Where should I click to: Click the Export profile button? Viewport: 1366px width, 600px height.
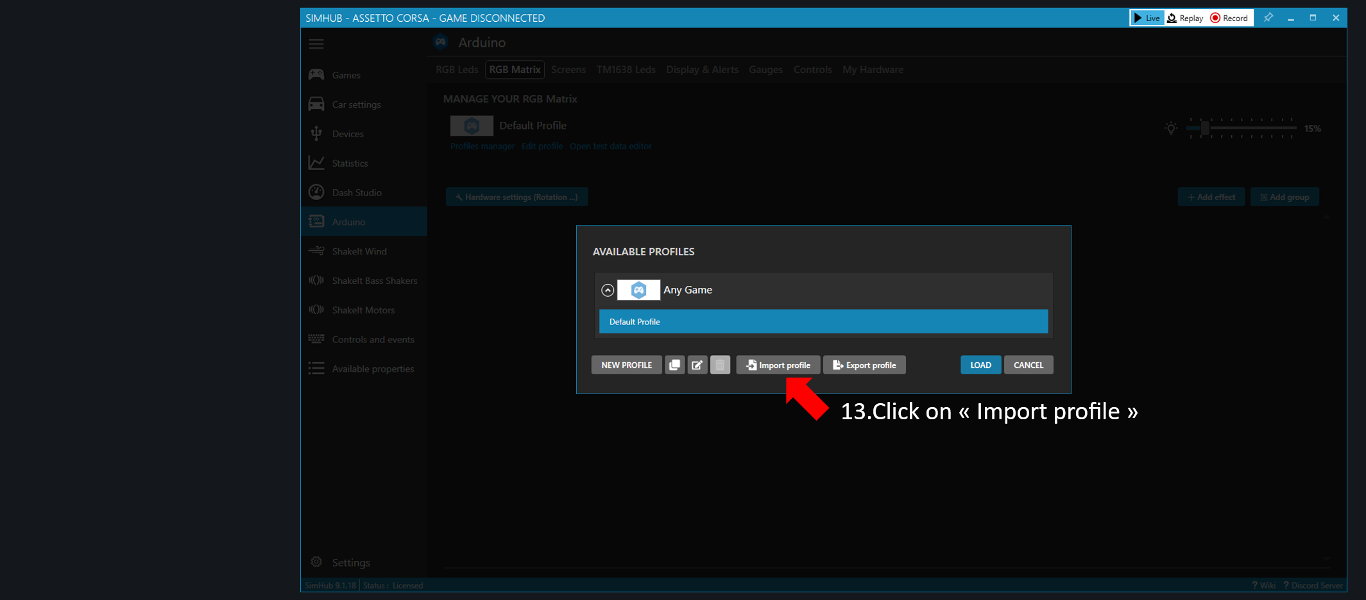point(864,365)
